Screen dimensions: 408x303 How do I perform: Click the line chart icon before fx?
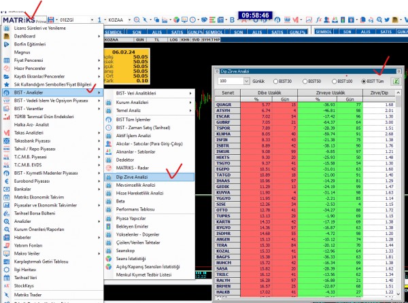coord(309,20)
